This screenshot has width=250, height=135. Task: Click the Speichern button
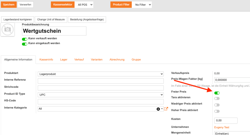pos(9,4)
